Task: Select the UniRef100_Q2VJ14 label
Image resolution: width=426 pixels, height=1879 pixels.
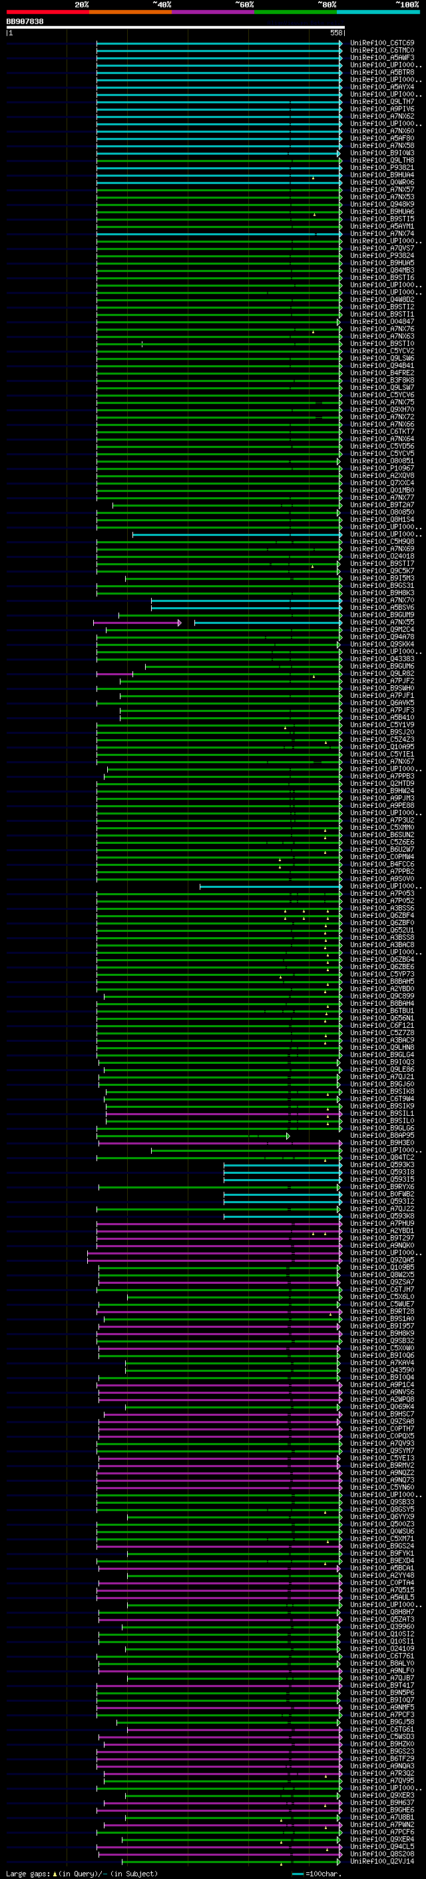Action: click(382, 1861)
